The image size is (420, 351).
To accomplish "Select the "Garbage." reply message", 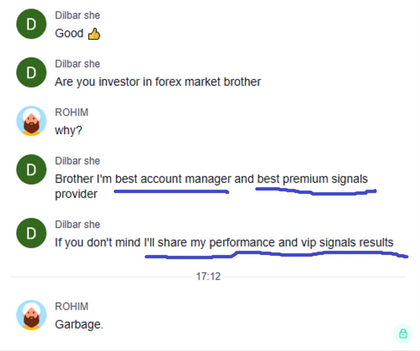I will point(79,324).
